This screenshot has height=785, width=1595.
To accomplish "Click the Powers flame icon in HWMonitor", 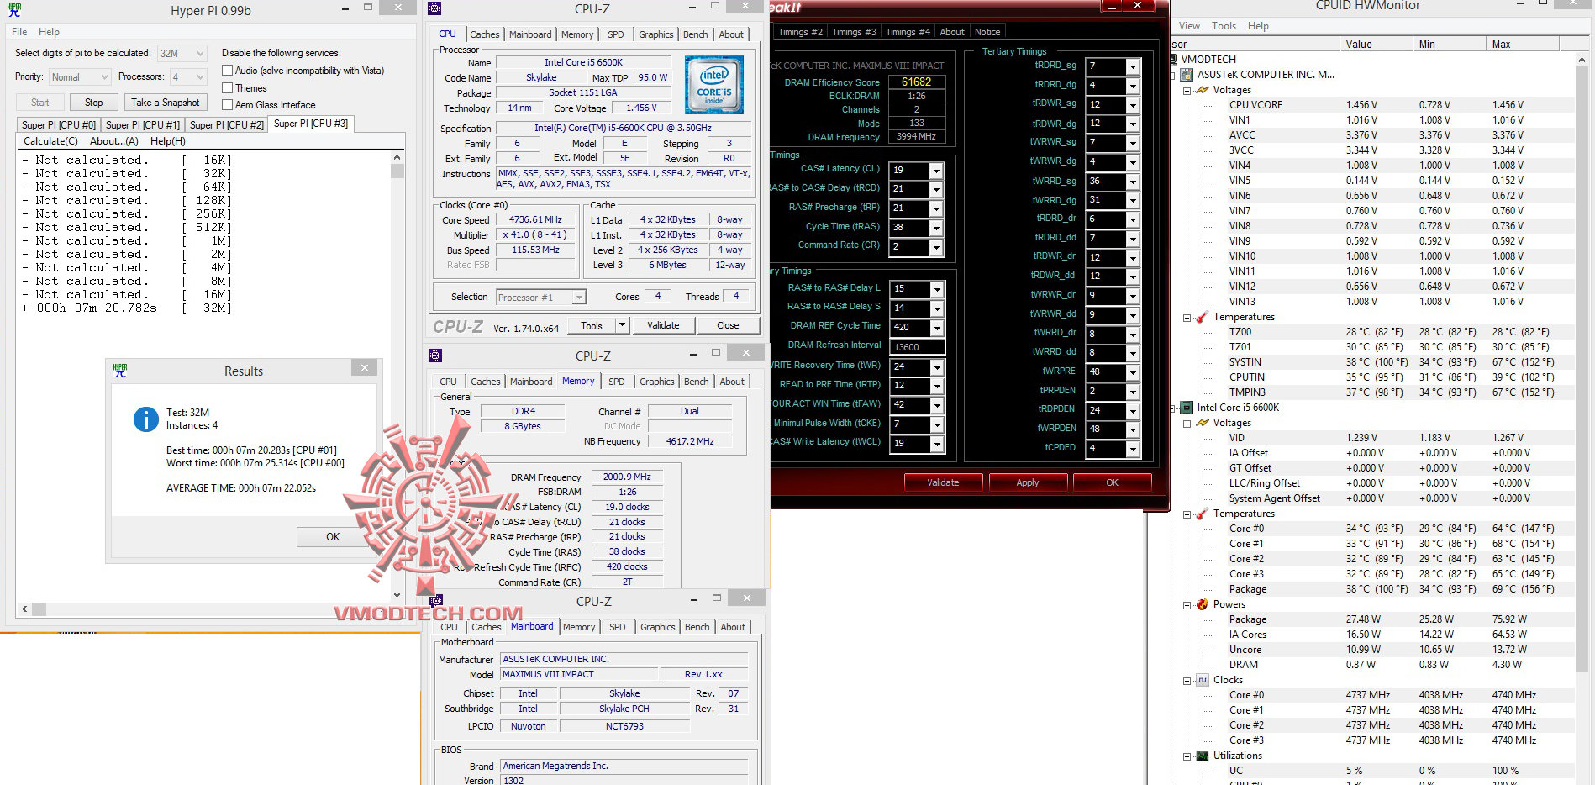I will [1202, 604].
